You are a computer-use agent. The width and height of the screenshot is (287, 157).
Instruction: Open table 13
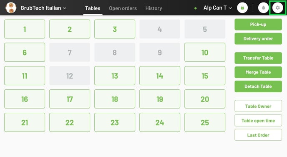coord(115,76)
